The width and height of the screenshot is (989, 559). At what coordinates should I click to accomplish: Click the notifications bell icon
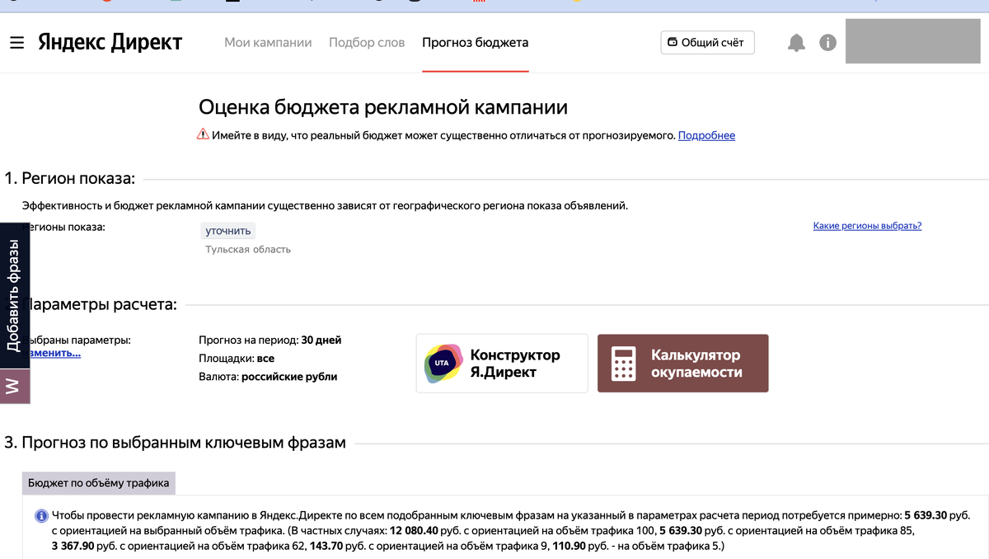pos(796,42)
